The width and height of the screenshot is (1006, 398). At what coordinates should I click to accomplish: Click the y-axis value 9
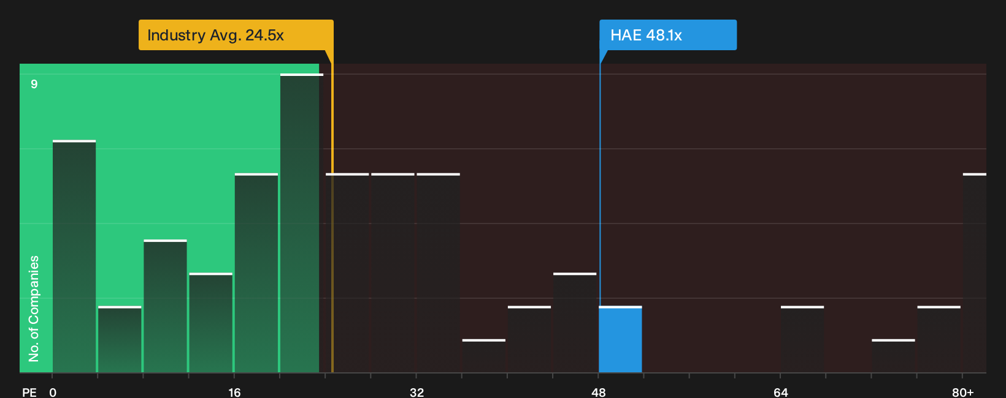(34, 84)
